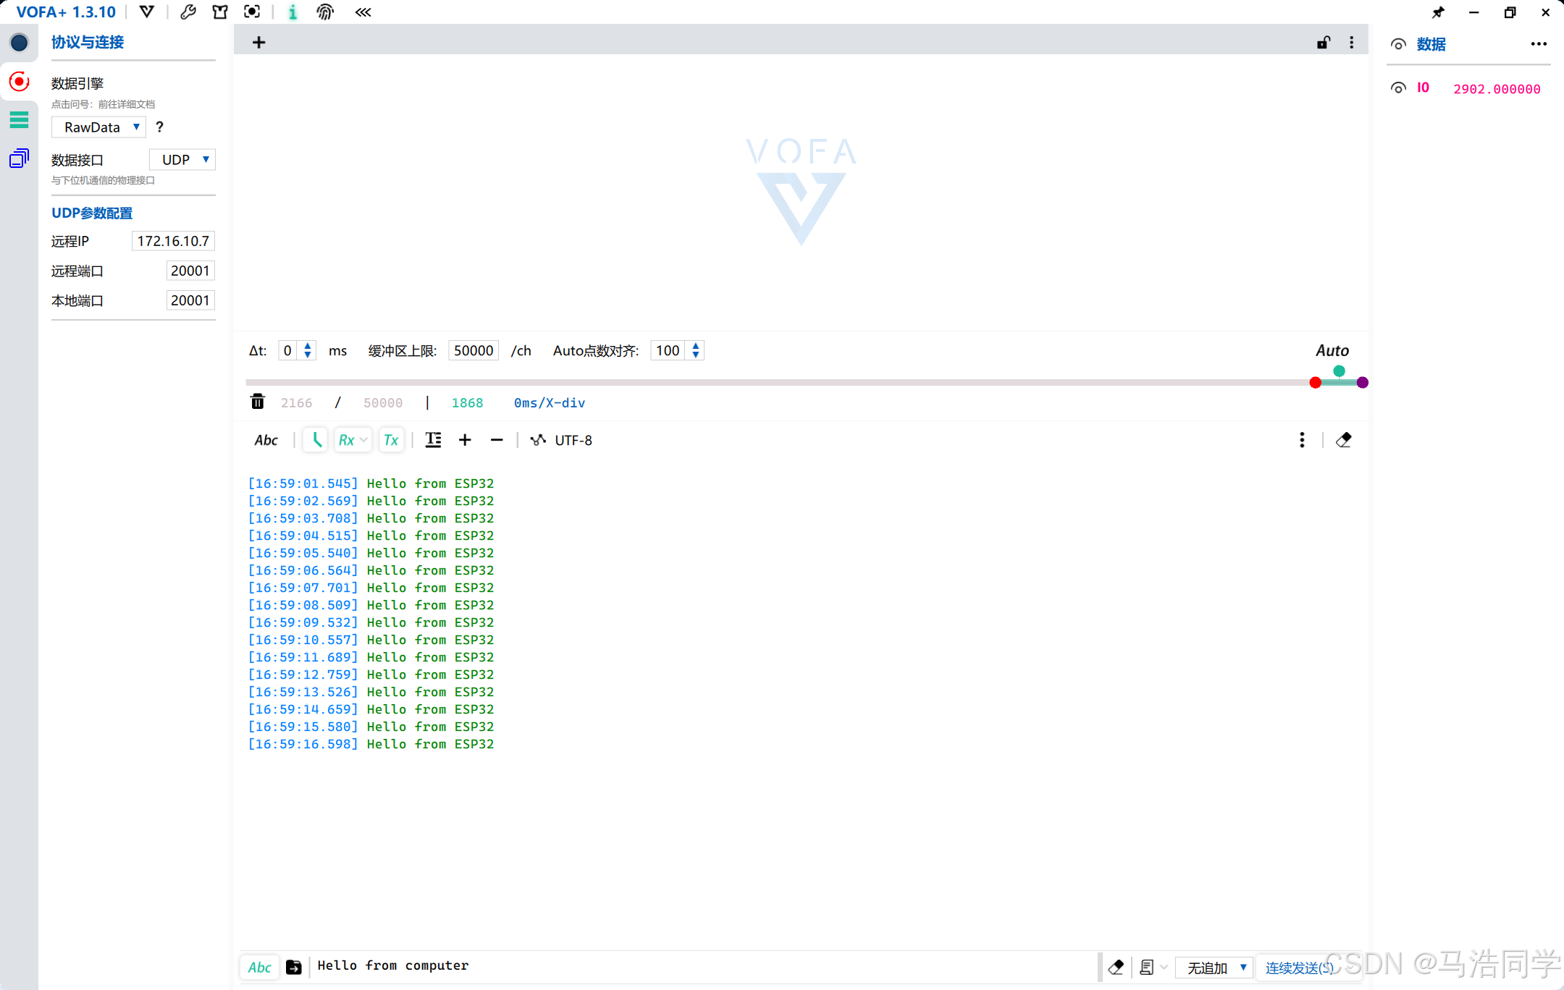Click the 数据 panel title
Screen dimensions: 1564x990
point(1431,44)
